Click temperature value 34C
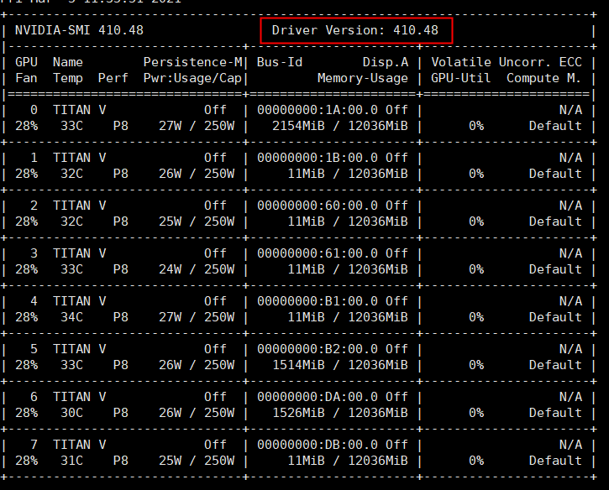 (x=72, y=317)
